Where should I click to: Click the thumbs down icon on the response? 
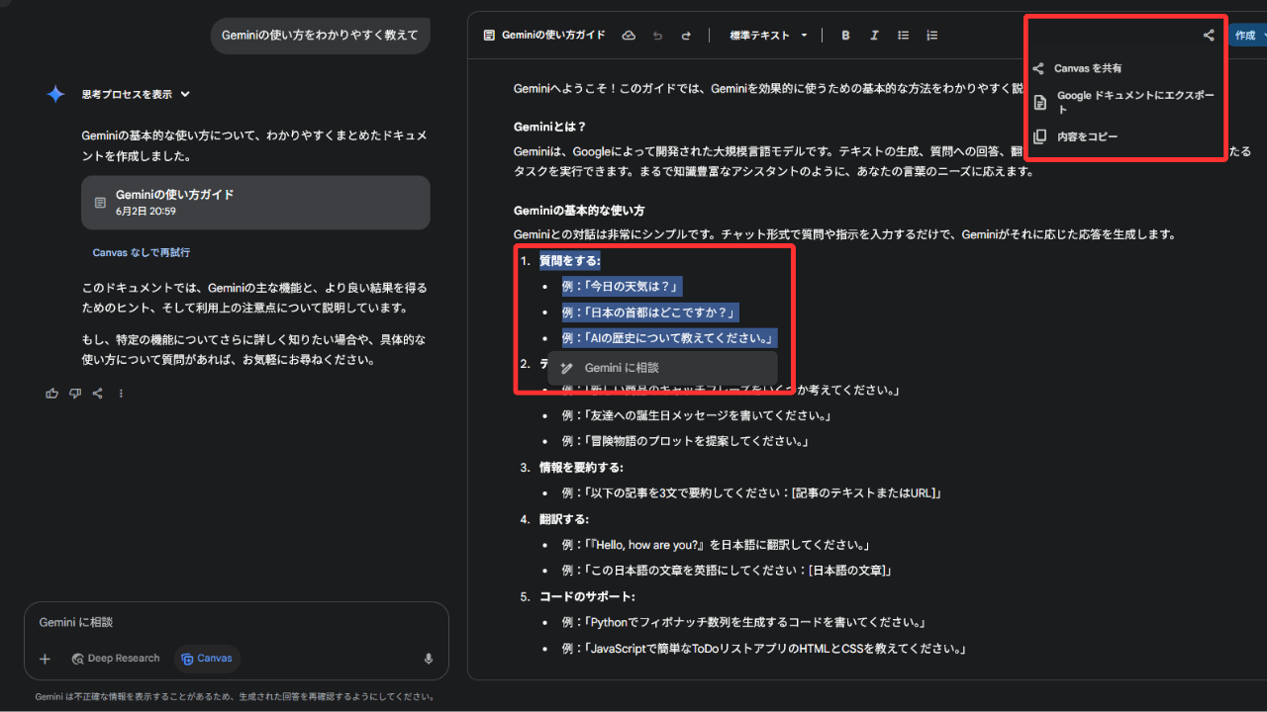pos(75,394)
